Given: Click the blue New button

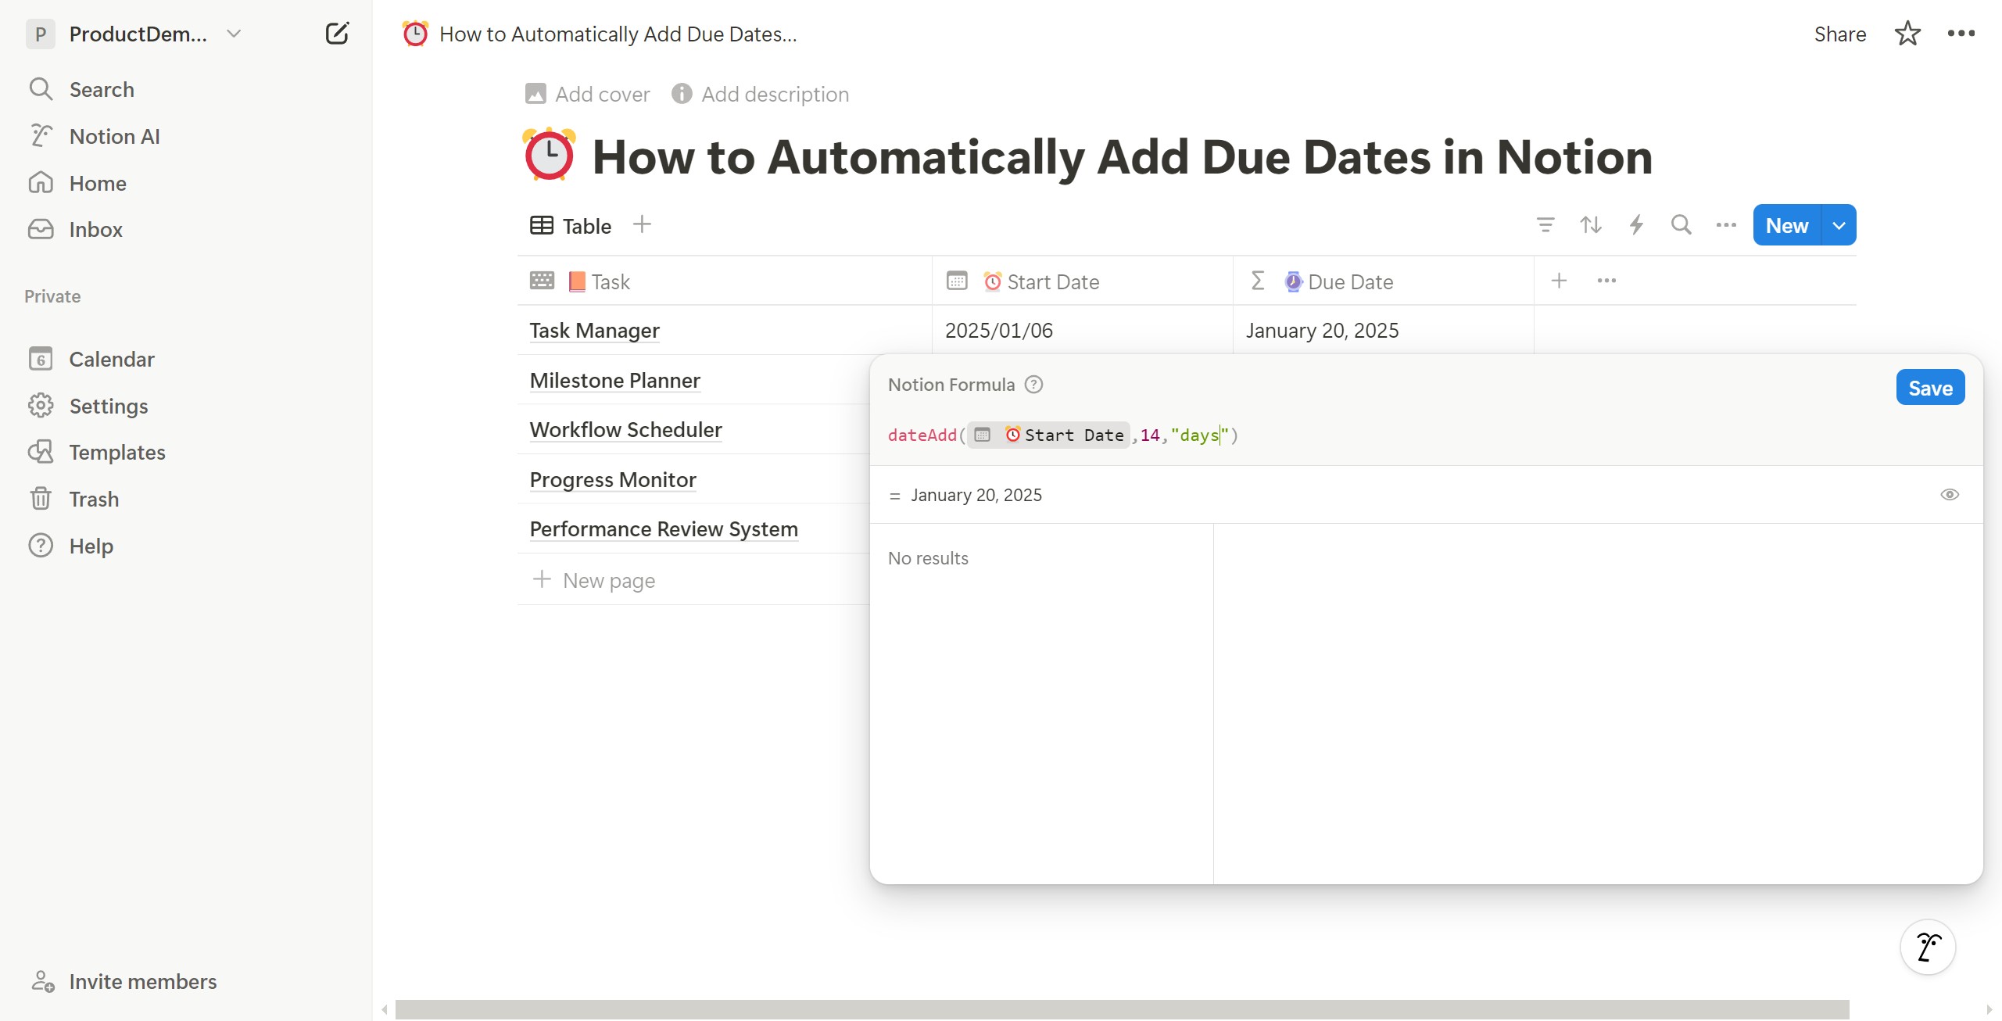Looking at the screenshot, I should click(1787, 225).
